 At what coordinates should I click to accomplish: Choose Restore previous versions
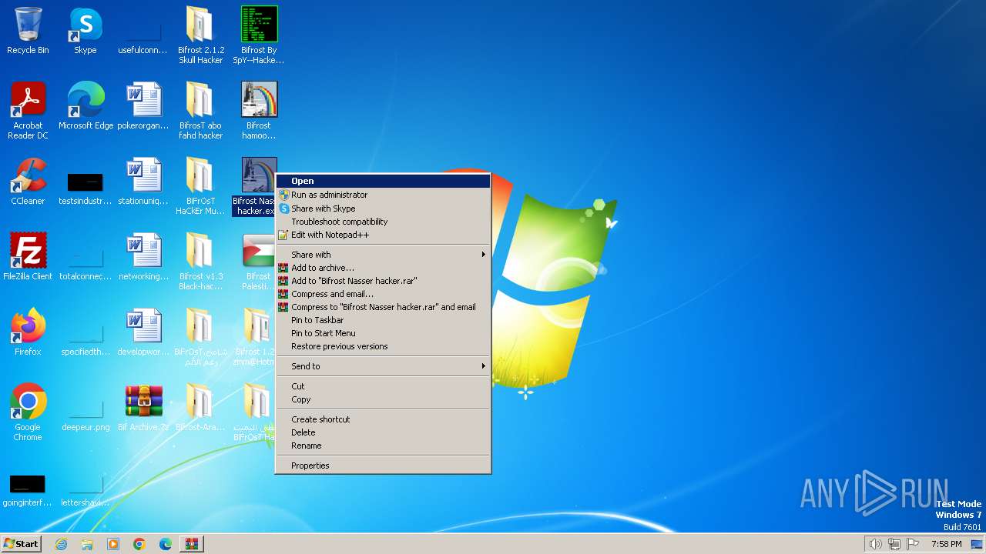(x=383, y=346)
